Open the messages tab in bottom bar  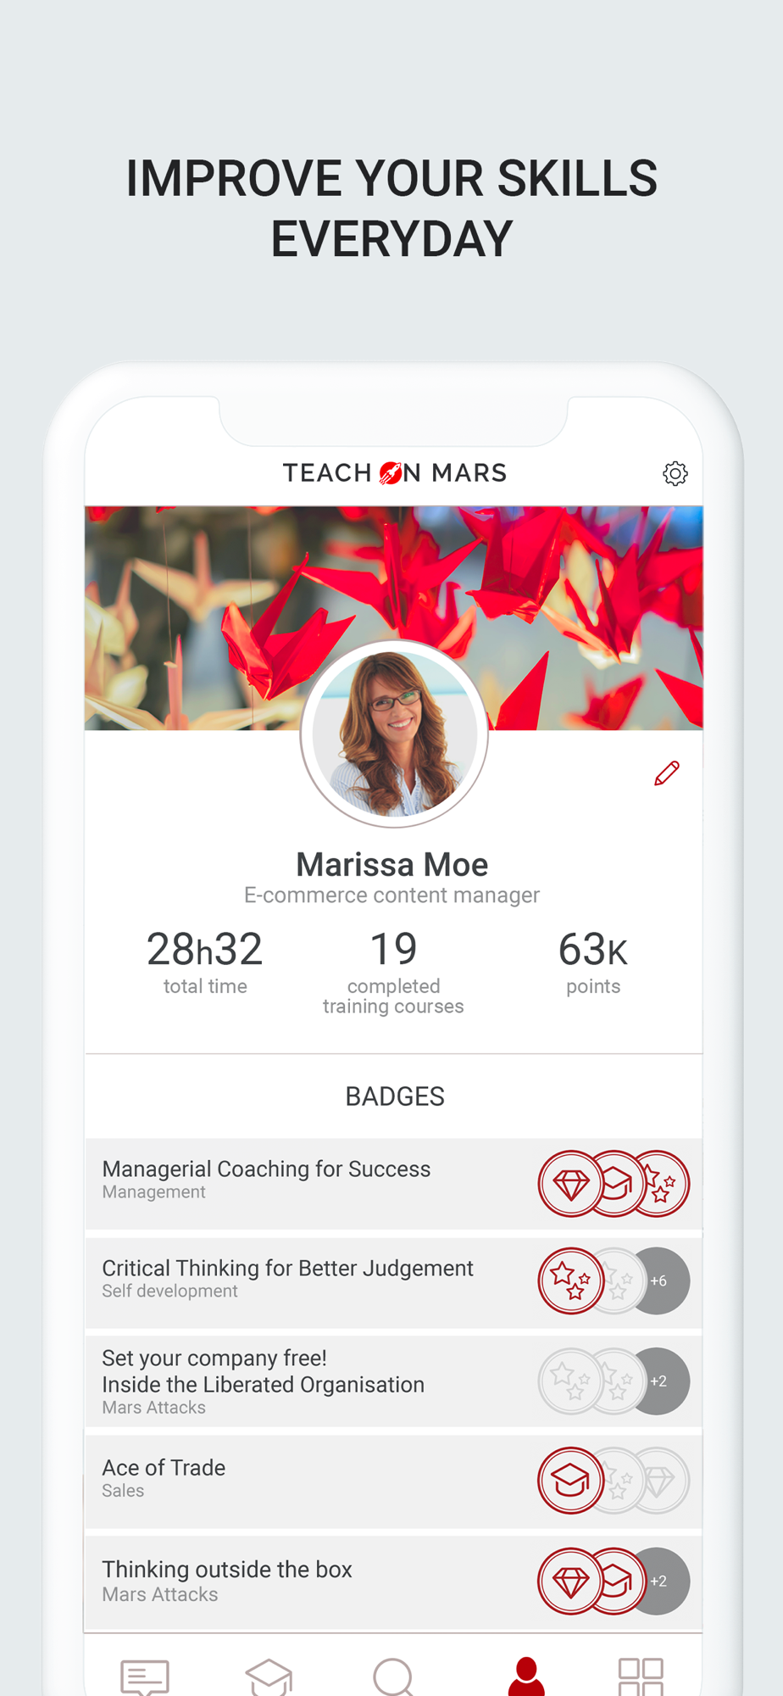tap(145, 1677)
